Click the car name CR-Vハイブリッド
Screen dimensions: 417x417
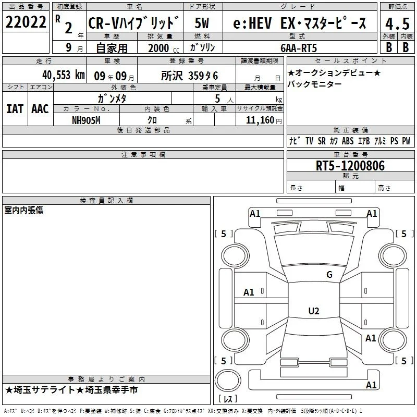pyautogui.click(x=134, y=23)
